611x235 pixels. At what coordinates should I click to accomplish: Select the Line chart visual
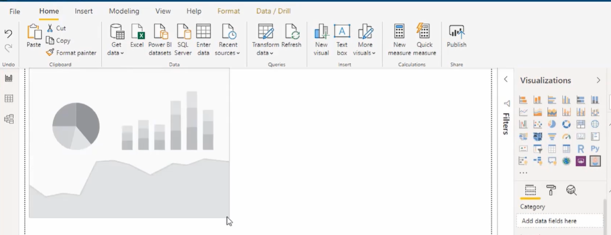tap(523, 112)
